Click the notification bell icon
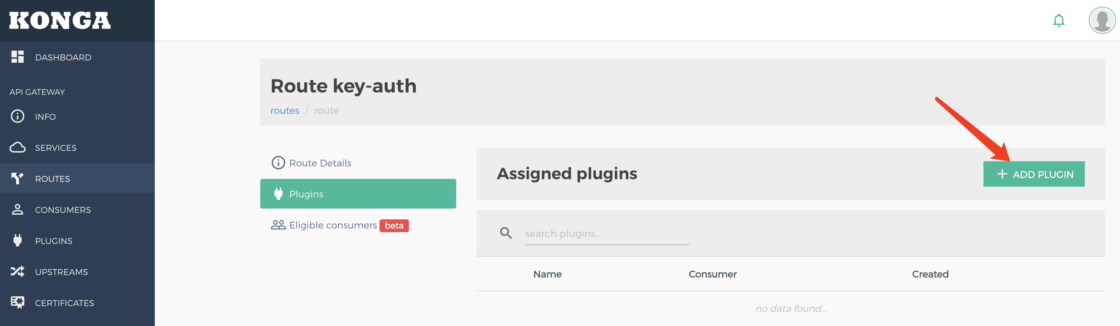This screenshot has height=326, width=1120. click(x=1059, y=20)
